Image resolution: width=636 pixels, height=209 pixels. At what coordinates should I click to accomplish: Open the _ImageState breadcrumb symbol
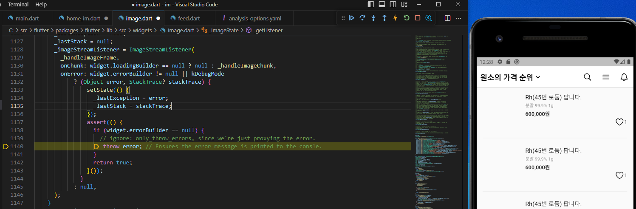coord(225,30)
